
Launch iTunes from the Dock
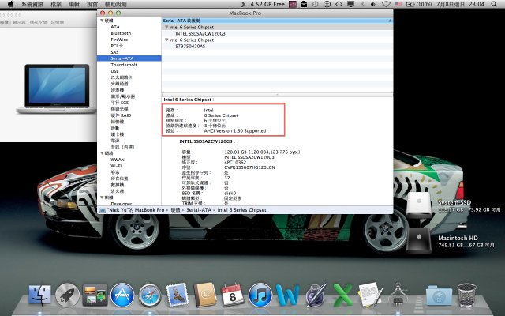click(260, 295)
